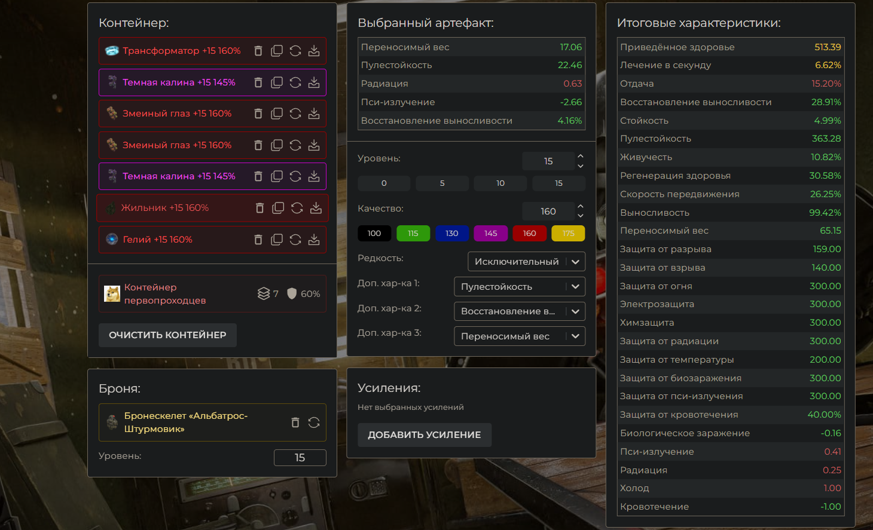Save the Жильник artifact with its download icon
Image resolution: width=873 pixels, height=530 pixels.
point(316,208)
